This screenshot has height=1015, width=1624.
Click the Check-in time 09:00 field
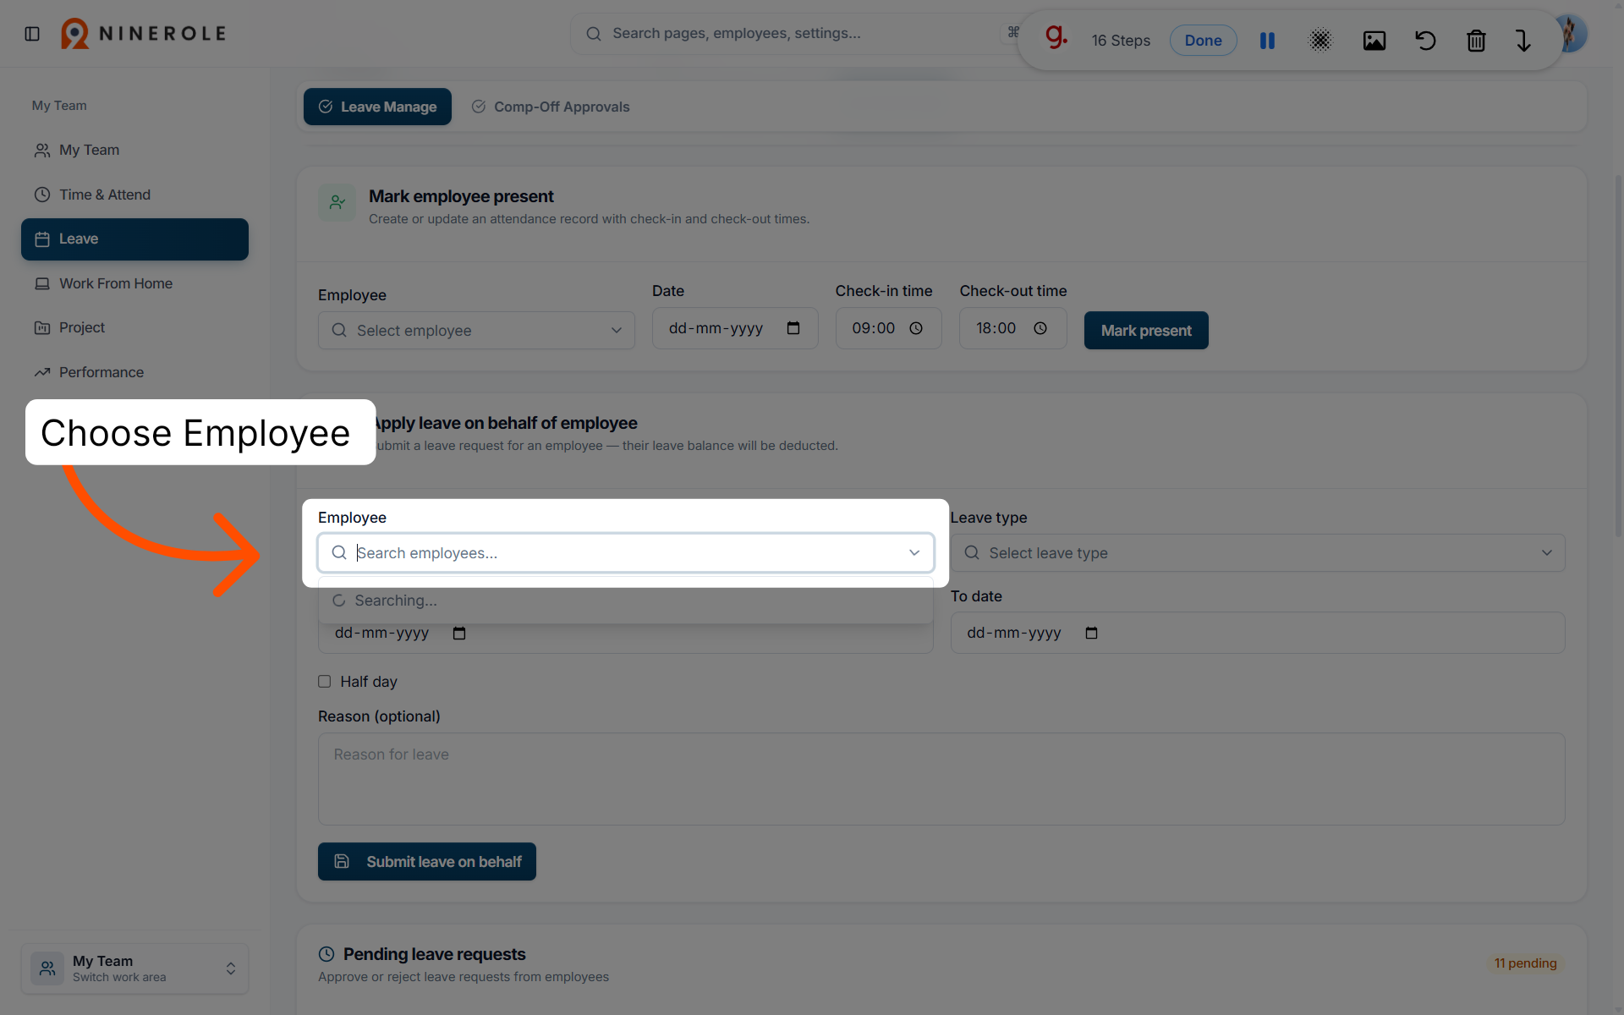[888, 328]
